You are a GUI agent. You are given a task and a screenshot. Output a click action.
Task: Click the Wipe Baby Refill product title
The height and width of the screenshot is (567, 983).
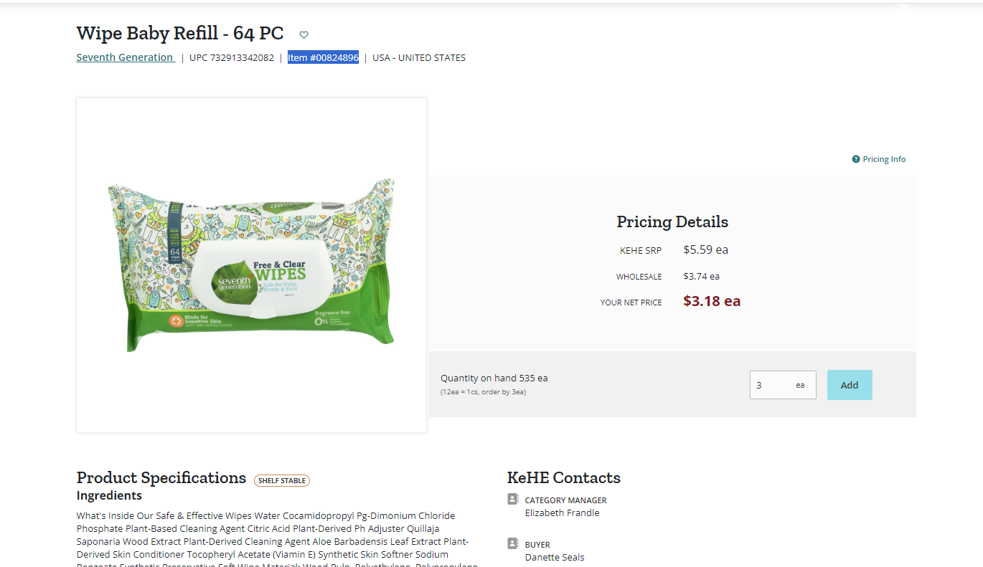coord(180,34)
